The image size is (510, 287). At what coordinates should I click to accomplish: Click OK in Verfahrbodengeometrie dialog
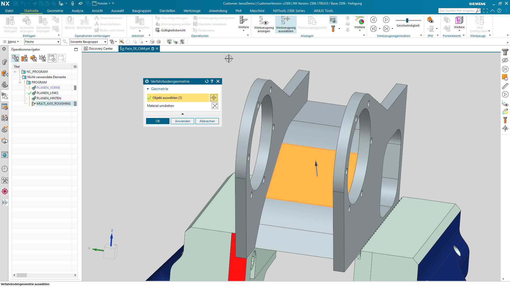158,121
